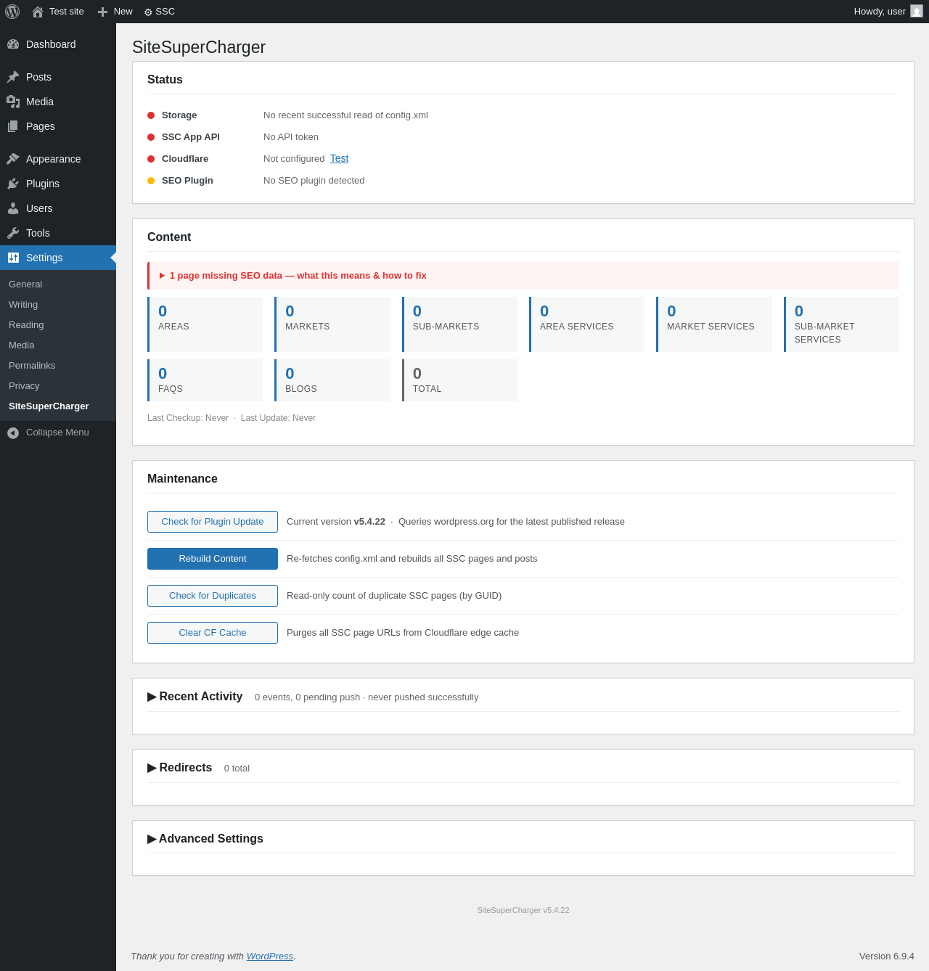Click the Plugins plug icon
Image resolution: width=929 pixels, height=971 pixels.
[x=13, y=184]
